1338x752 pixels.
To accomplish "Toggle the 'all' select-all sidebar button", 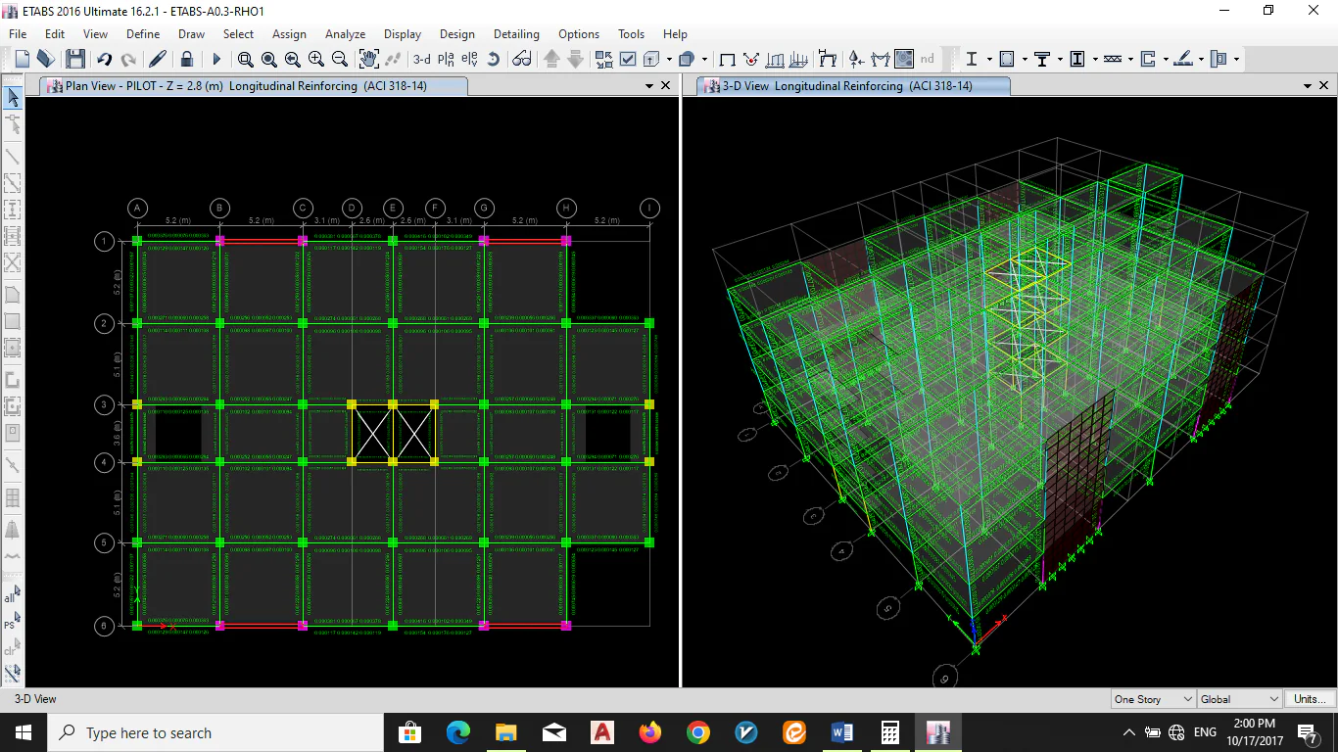I will point(12,595).
